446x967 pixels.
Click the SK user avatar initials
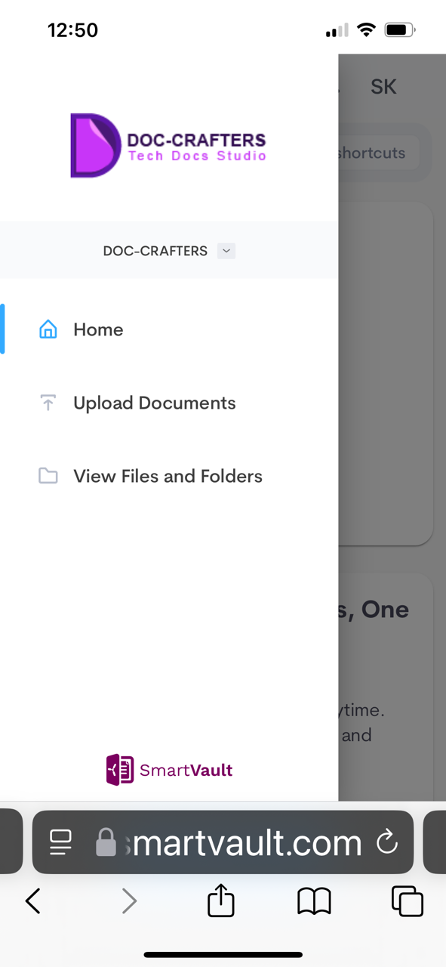point(383,86)
